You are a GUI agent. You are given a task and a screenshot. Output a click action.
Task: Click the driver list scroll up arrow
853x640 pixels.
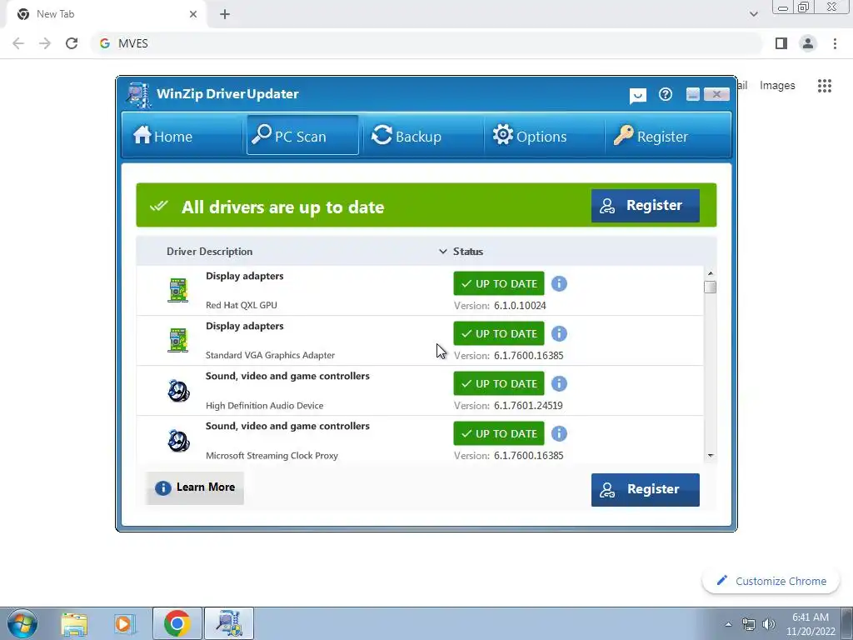tap(710, 273)
